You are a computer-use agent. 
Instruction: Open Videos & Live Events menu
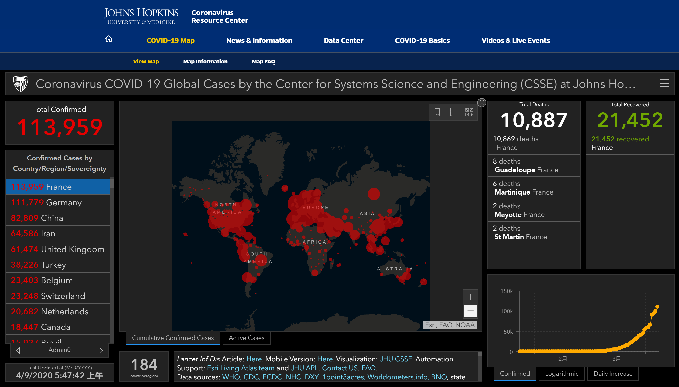click(x=516, y=41)
